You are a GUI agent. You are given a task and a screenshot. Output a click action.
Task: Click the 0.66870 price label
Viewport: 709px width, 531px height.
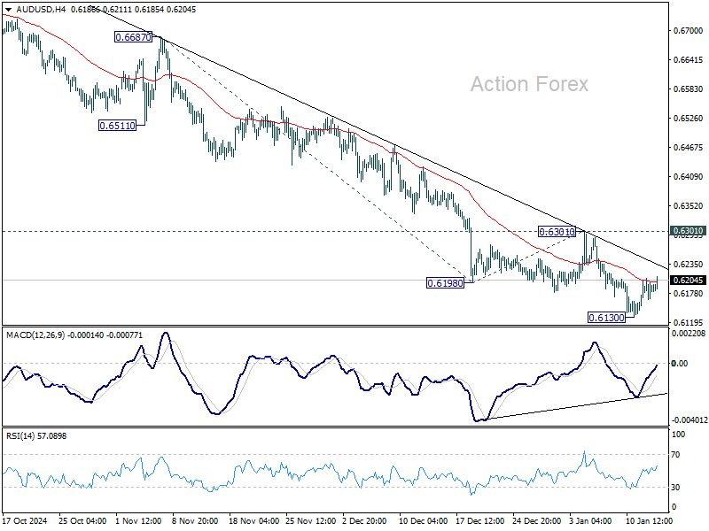click(133, 37)
